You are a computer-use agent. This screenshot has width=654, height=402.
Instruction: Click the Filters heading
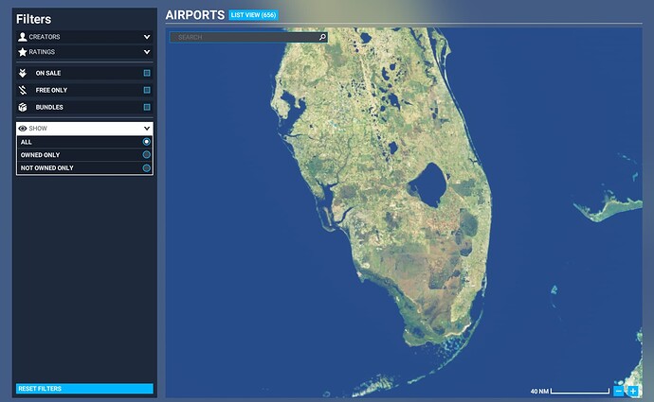[x=34, y=19]
